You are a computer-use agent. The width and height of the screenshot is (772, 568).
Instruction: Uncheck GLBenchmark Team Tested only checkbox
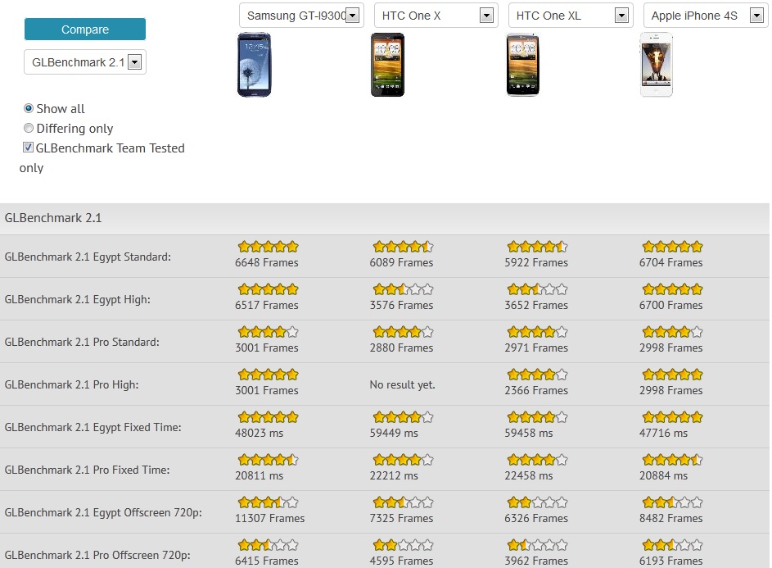pos(29,148)
